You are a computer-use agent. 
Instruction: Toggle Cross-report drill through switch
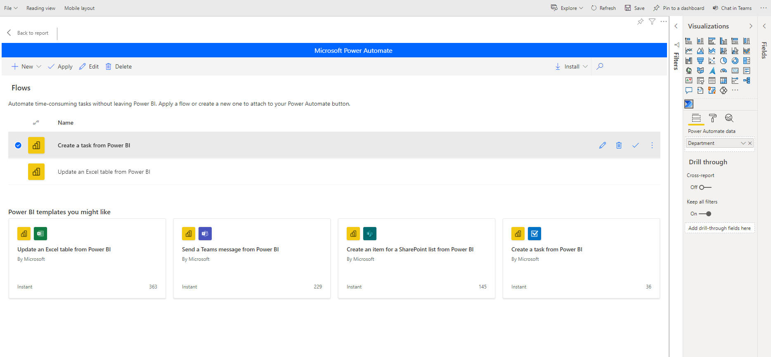coord(705,187)
